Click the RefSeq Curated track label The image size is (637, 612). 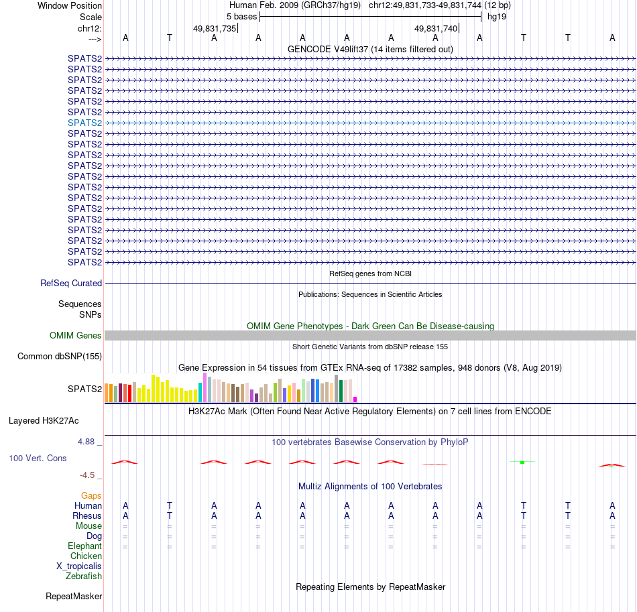(x=71, y=283)
